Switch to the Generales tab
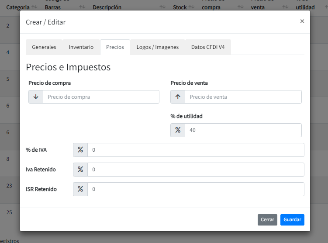 click(44, 47)
